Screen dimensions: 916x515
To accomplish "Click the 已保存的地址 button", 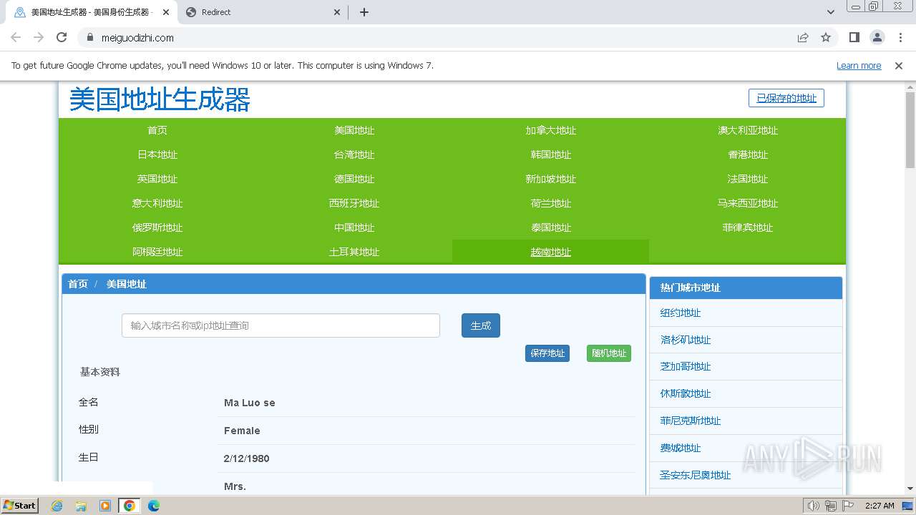I will click(x=786, y=98).
